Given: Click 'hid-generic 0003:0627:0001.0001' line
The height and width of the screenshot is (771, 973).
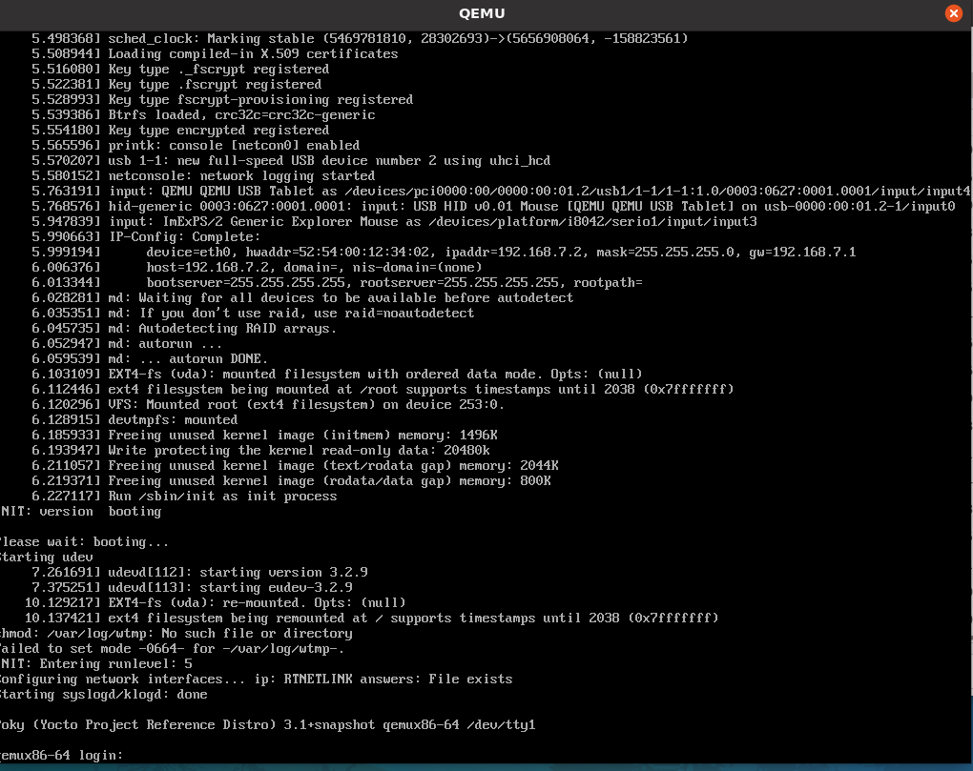Looking at the screenshot, I should coord(493,207).
